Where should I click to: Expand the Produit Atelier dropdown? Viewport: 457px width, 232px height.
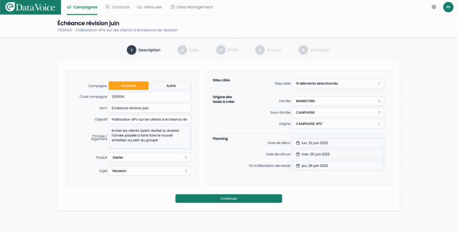pyautogui.click(x=150, y=158)
